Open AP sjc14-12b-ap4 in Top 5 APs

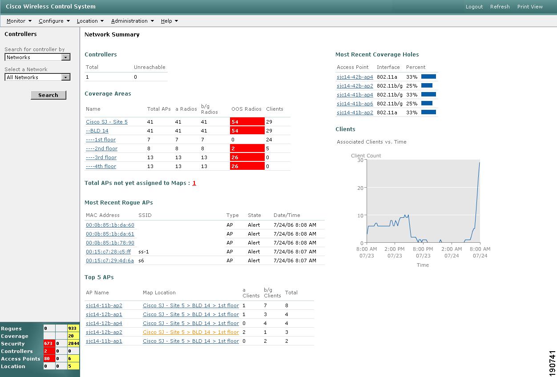click(104, 323)
